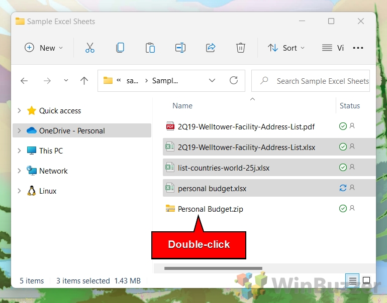This screenshot has height=303, width=387.
Task: Click the Cut scissors icon
Action: tap(90, 48)
